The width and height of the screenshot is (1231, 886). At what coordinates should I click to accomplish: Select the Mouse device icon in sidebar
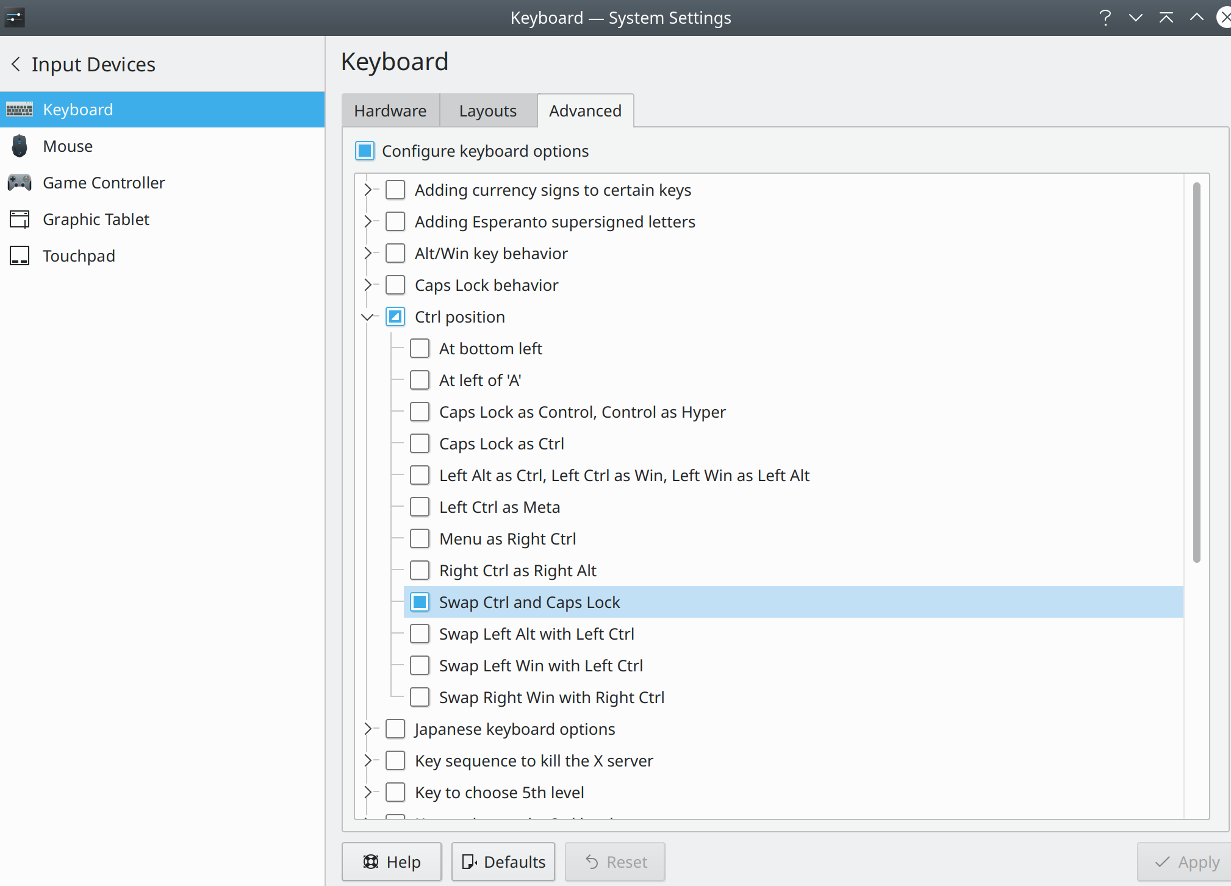(20, 146)
